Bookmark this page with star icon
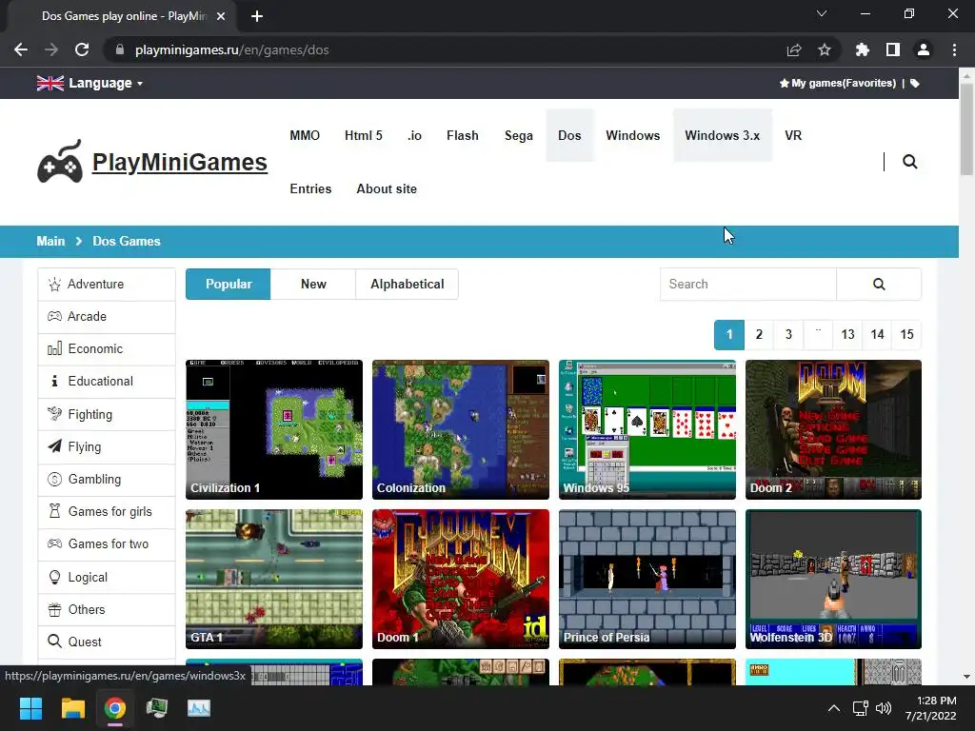 [x=824, y=49]
